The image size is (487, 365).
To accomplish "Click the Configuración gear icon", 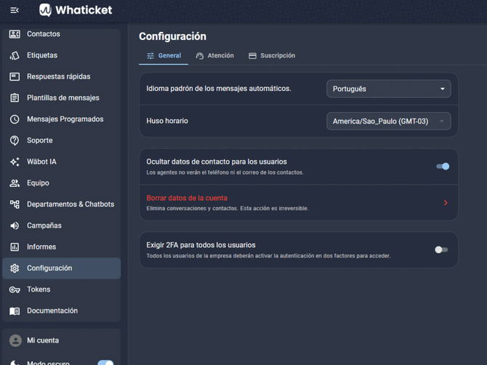I will pyautogui.click(x=15, y=268).
